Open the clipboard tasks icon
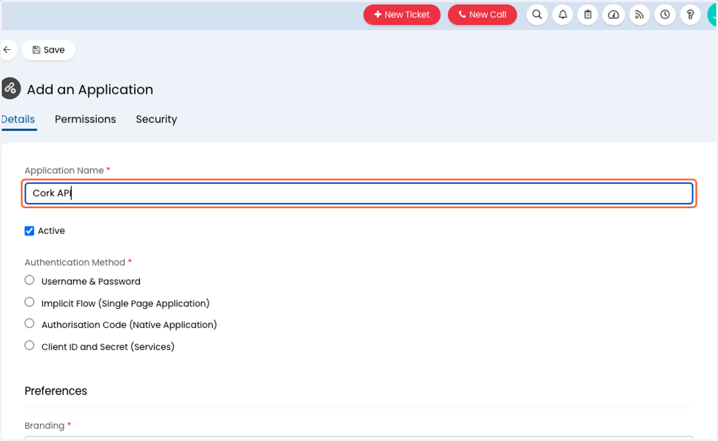This screenshot has width=718, height=441. (x=588, y=15)
